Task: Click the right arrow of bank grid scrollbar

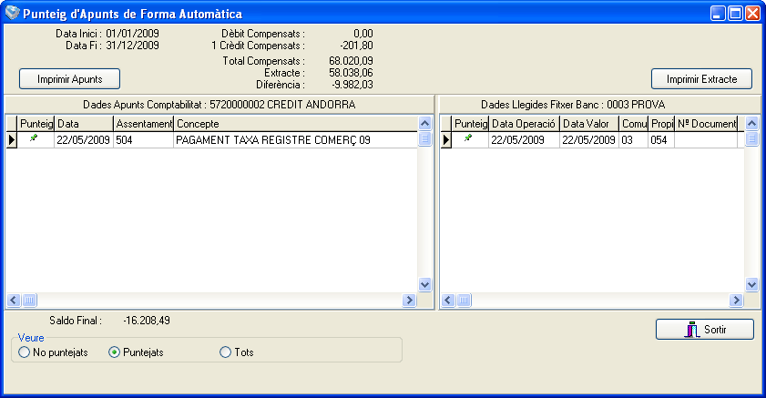Action: pyautogui.click(x=736, y=301)
